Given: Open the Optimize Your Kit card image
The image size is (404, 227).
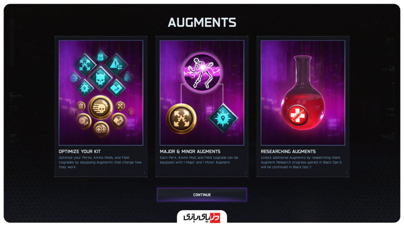Looking at the screenshot, I should click(x=101, y=93).
